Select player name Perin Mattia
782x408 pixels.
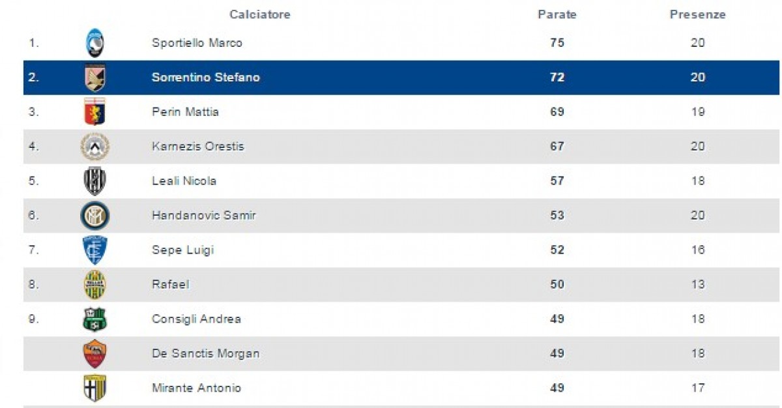point(185,112)
